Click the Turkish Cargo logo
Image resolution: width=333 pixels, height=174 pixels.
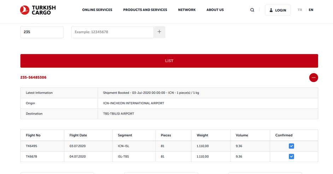tap(38, 10)
